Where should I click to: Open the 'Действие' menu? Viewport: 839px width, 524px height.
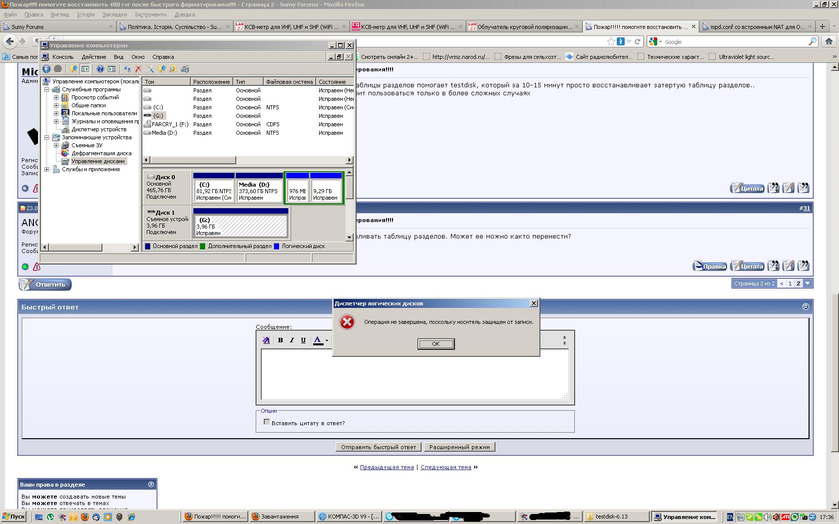(93, 57)
